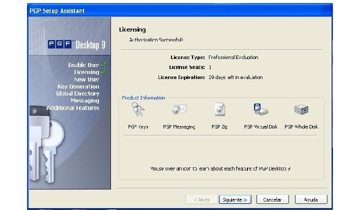Select the Licensing step in sidebar

(x=86, y=72)
